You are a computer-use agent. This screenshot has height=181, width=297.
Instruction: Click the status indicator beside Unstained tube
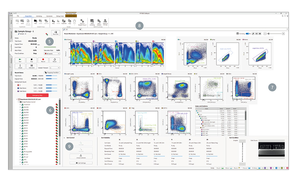click(x=56, y=105)
